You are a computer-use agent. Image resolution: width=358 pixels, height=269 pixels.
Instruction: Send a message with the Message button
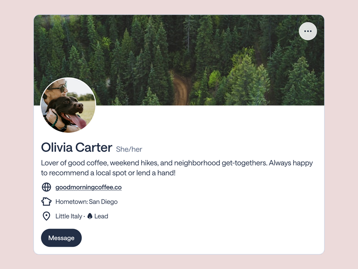(61, 238)
